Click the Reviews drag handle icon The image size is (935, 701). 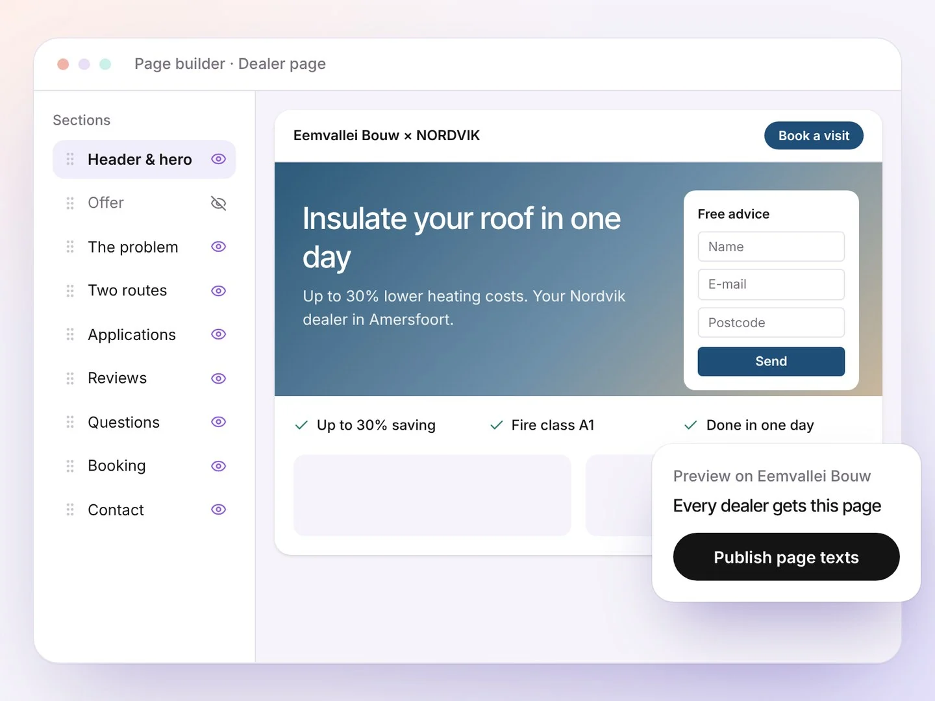70,378
